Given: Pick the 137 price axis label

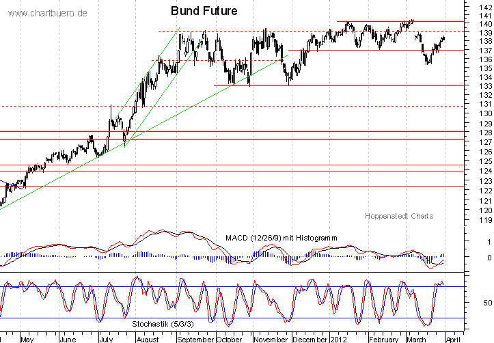Looking at the screenshot, I should click(x=485, y=50).
